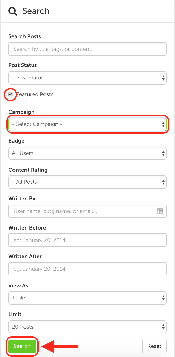Click the Badge dropdown arrow indicator
Screen dimensions: 175x357
163,153
